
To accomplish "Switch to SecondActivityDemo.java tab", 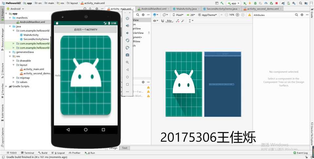I will [x=222, y=9].
